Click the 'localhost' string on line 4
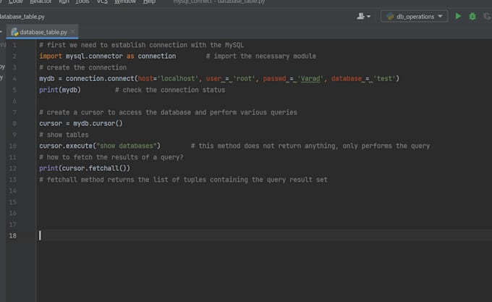This screenshot has width=492, height=302. click(x=178, y=79)
